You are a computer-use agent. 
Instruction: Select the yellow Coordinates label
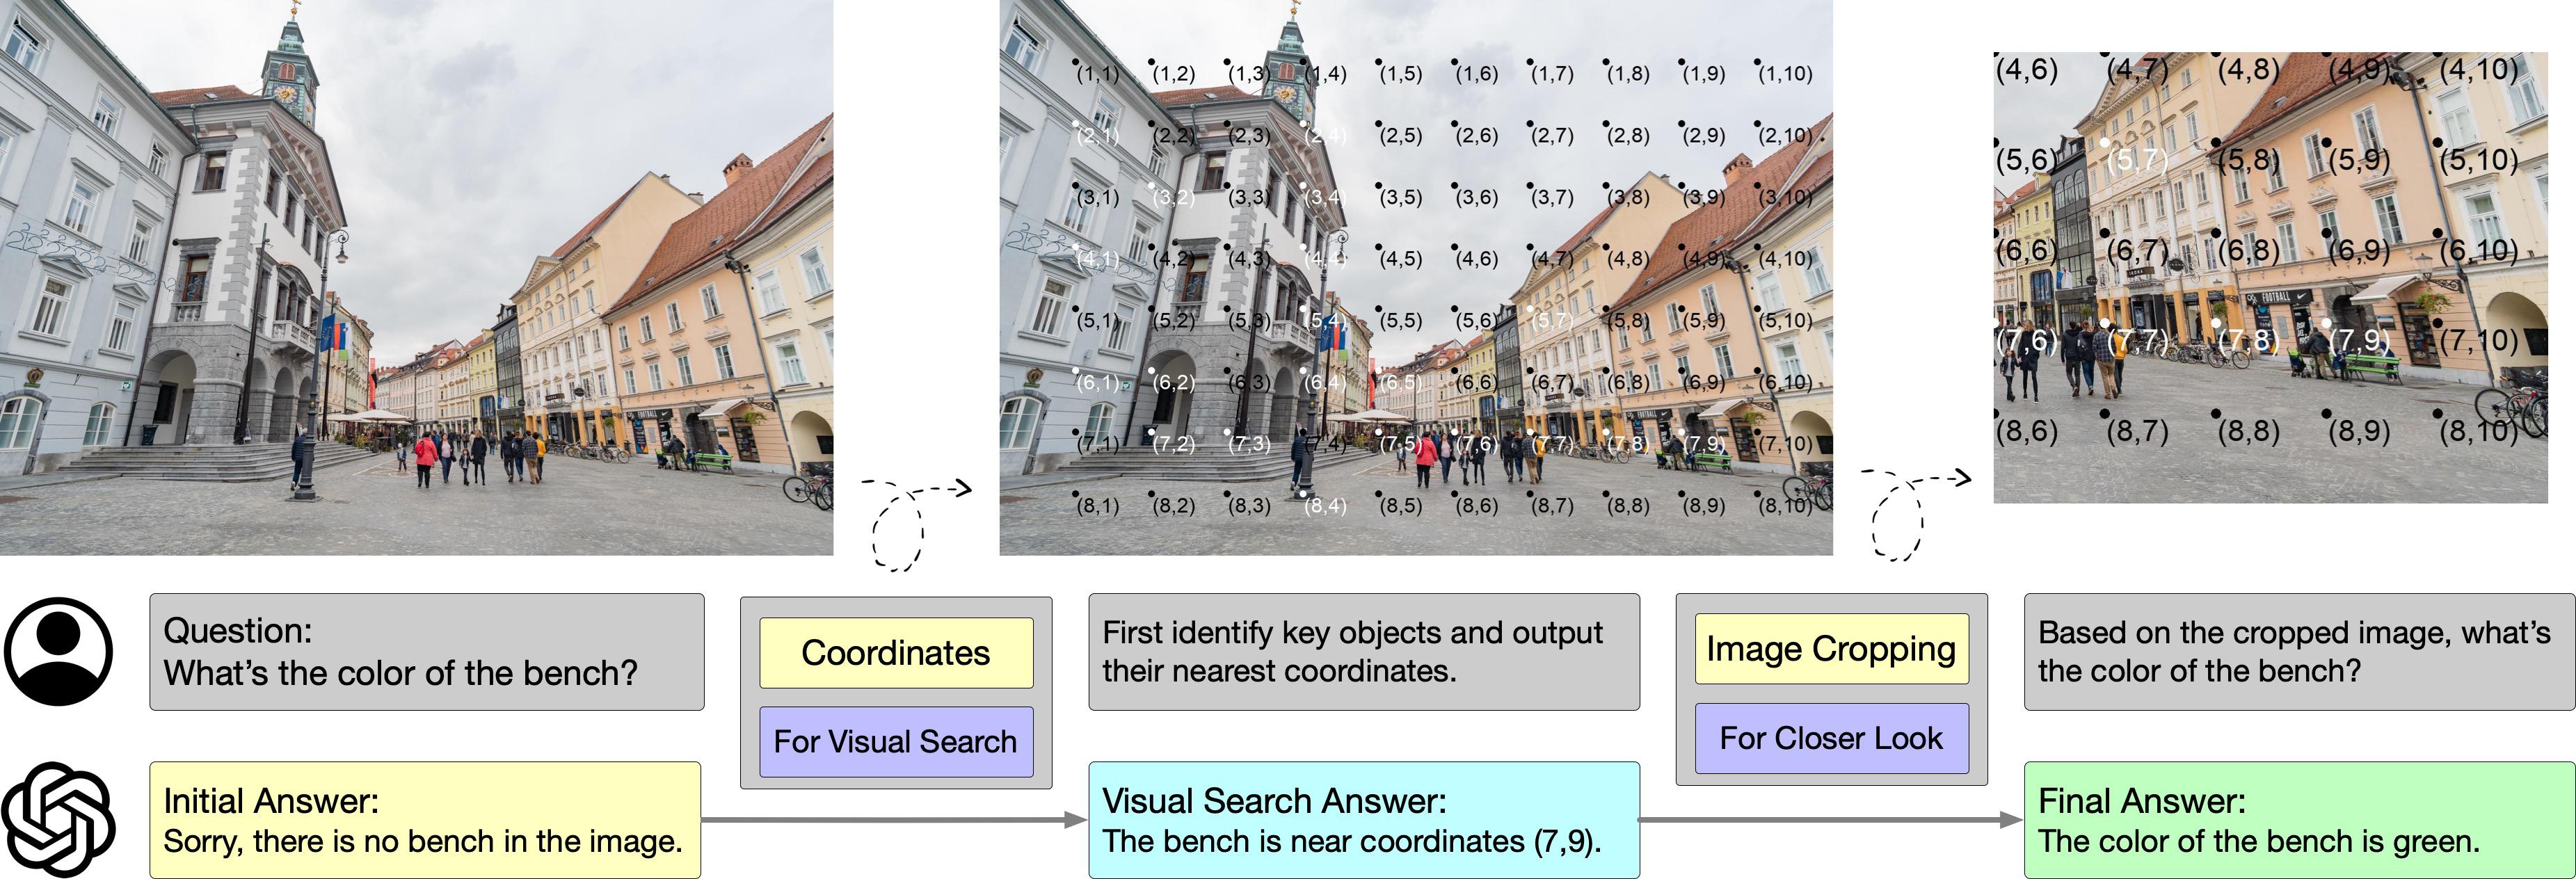[895, 653]
